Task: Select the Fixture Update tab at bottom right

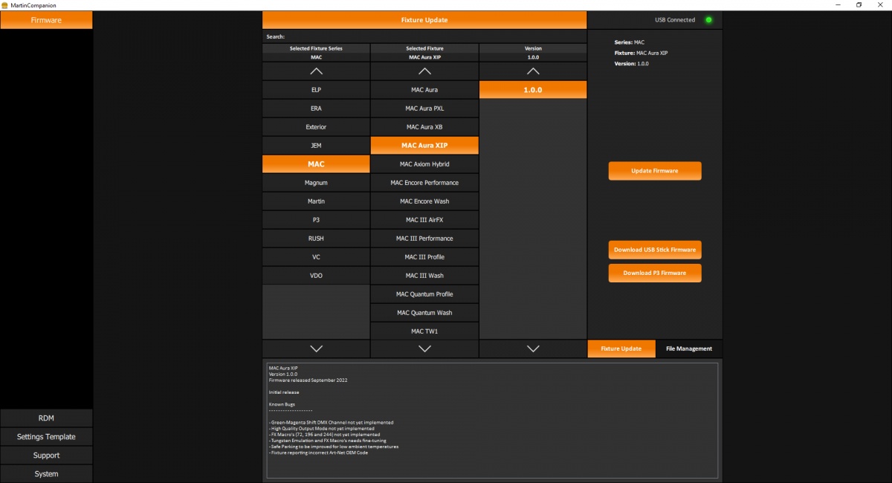Action: click(x=621, y=349)
